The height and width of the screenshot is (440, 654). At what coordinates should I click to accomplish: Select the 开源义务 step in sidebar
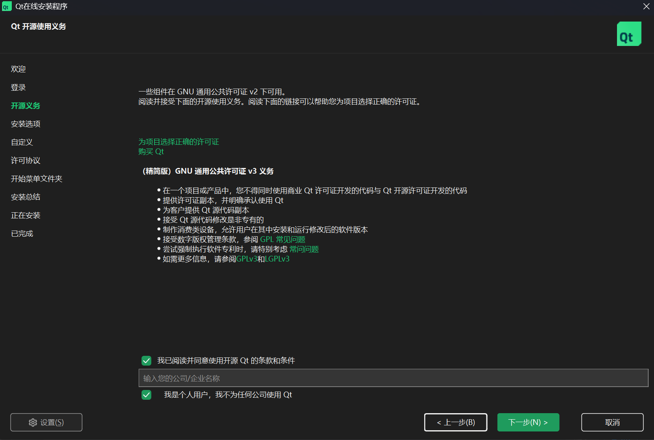[26, 106]
